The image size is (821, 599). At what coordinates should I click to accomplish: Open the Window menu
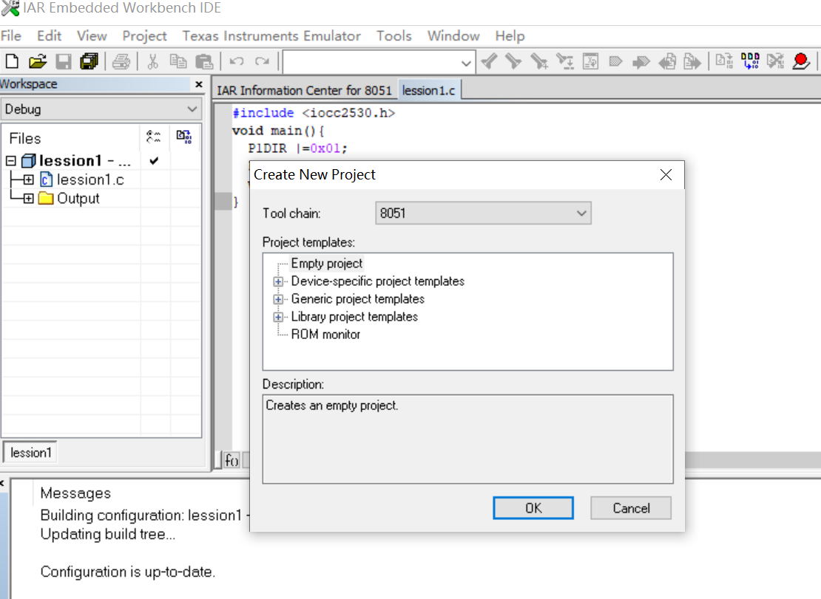pyautogui.click(x=453, y=36)
